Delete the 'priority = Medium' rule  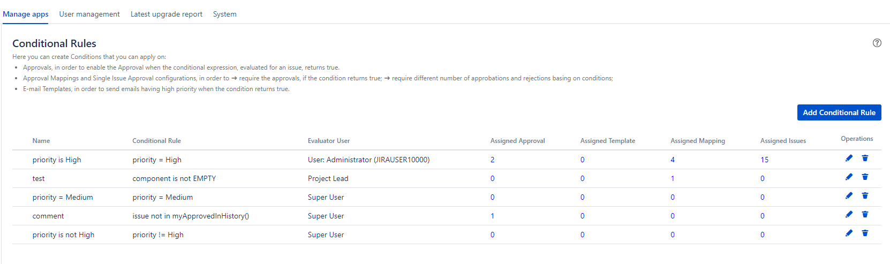[x=865, y=195]
